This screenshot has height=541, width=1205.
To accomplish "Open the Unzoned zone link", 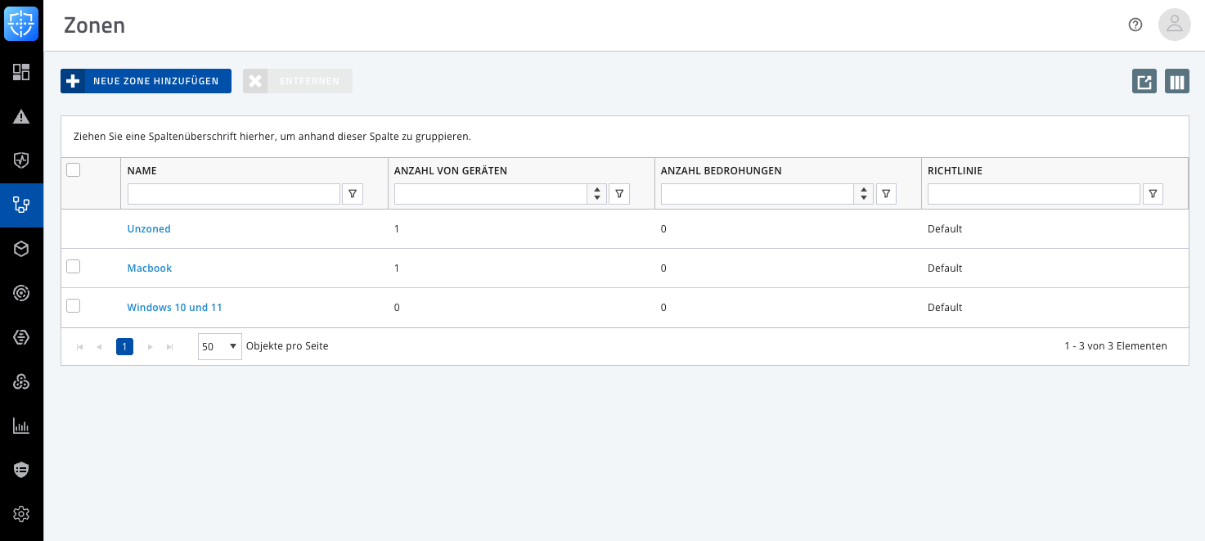I will [149, 229].
